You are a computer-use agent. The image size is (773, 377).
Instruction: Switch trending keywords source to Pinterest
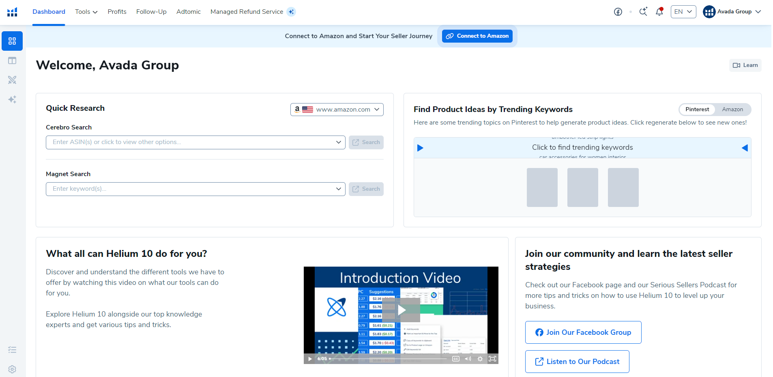[x=697, y=109]
